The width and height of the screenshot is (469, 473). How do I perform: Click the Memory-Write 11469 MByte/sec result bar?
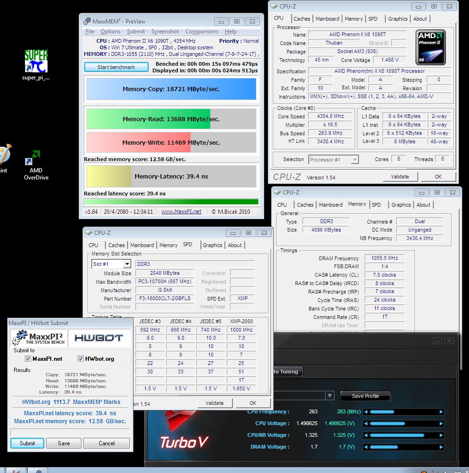(171, 142)
